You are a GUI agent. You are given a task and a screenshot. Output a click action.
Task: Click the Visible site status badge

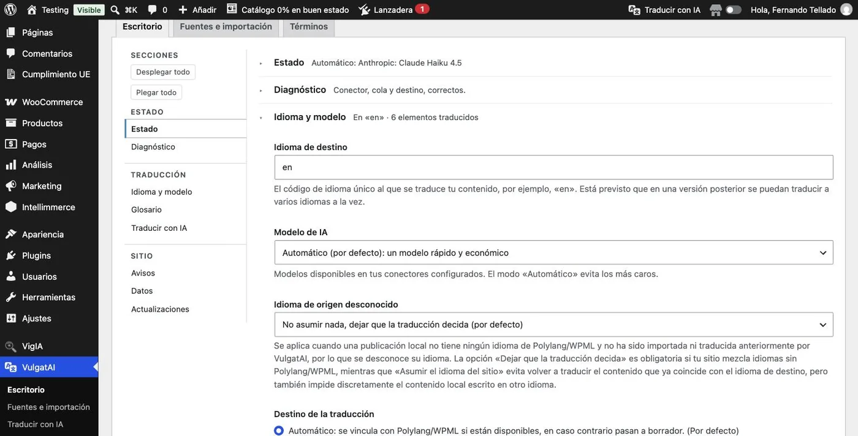coord(89,10)
